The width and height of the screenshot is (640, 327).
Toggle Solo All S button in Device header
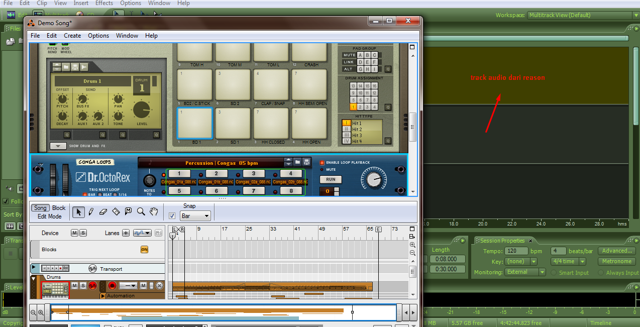(x=83, y=233)
